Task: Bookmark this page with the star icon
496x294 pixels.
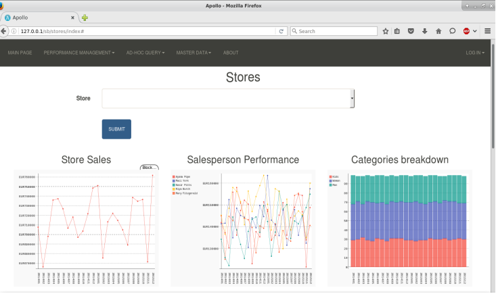Action: pyautogui.click(x=385, y=31)
